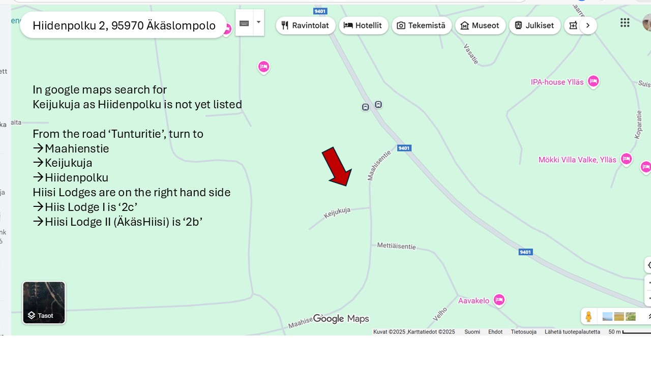
Task: Center map on my location
Action: [648, 265]
